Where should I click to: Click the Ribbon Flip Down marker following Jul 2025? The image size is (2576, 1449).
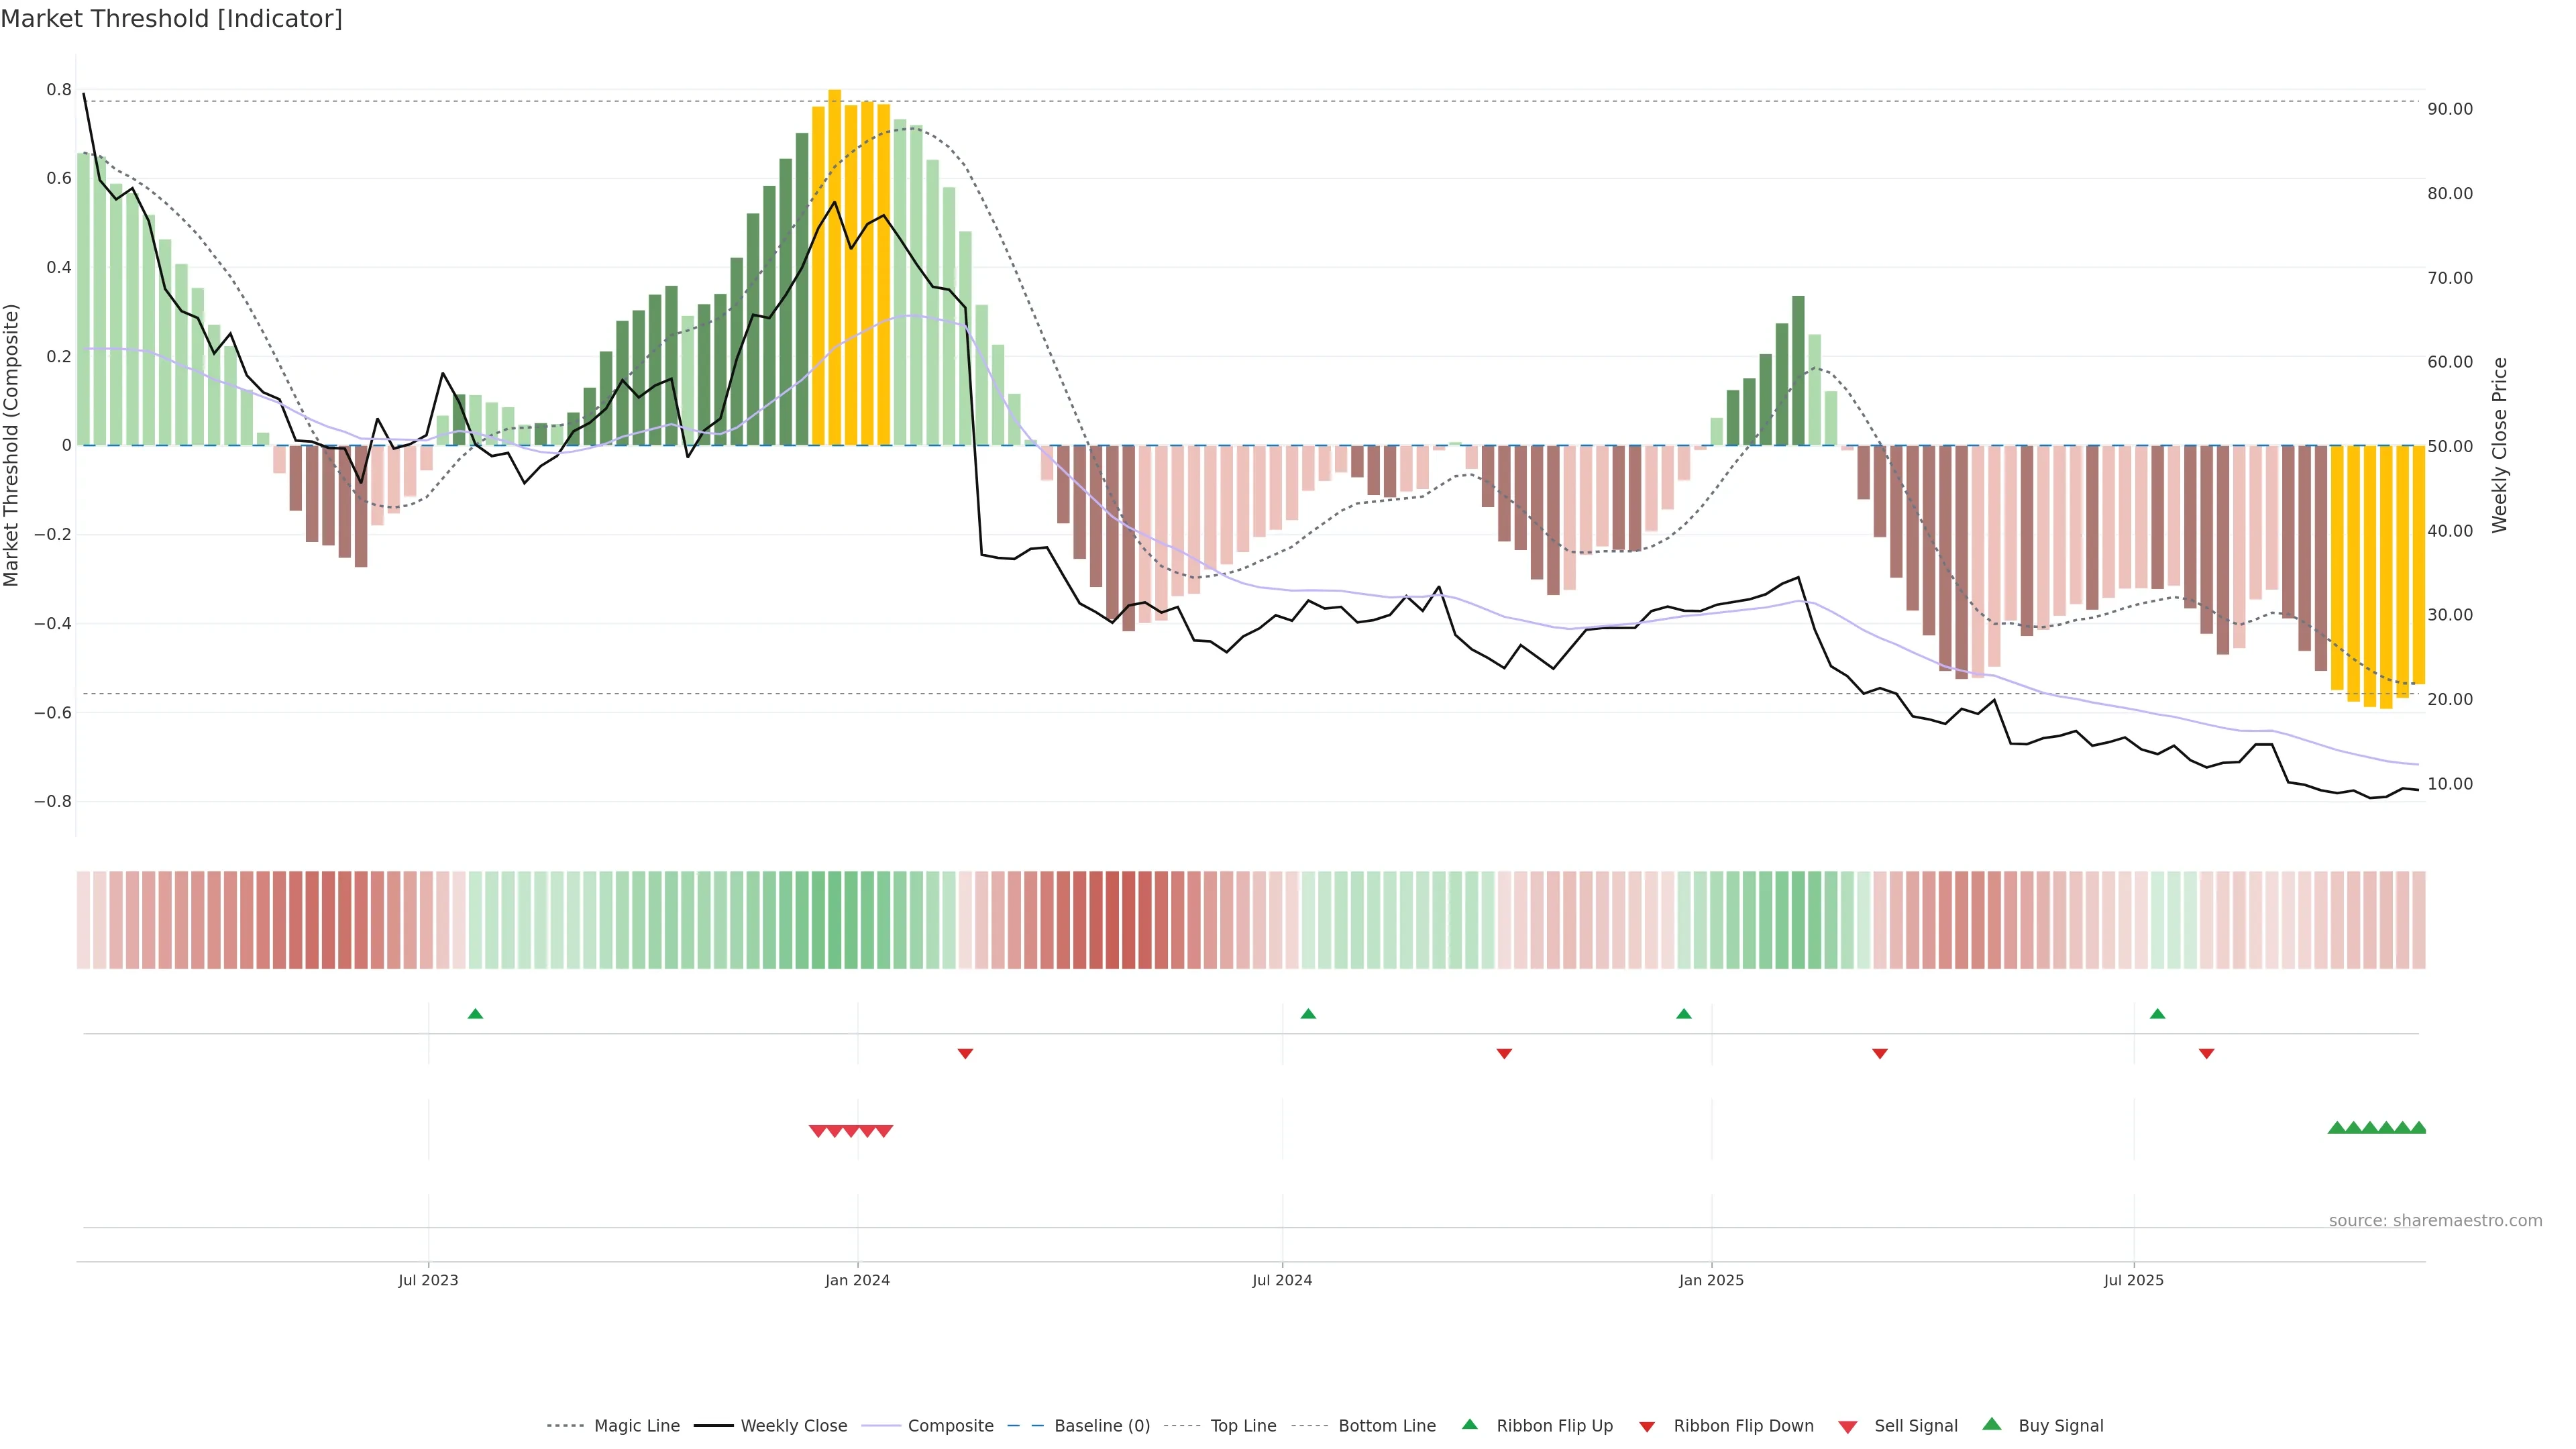pyautogui.click(x=2206, y=1054)
